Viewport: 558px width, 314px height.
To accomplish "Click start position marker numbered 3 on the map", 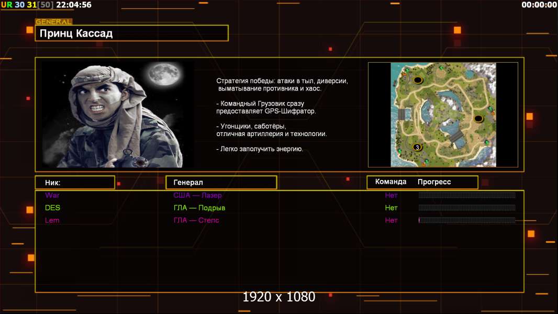I will click(x=417, y=147).
